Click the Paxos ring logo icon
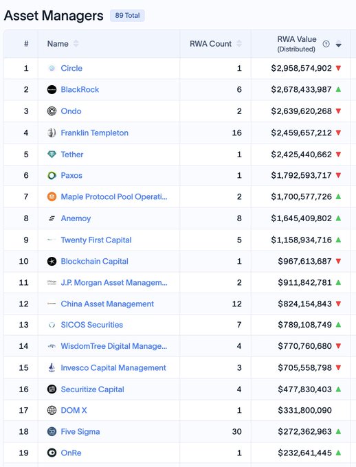The image size is (356, 467). tap(52, 175)
